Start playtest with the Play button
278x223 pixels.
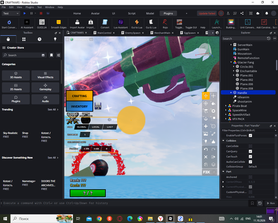[24, 13]
